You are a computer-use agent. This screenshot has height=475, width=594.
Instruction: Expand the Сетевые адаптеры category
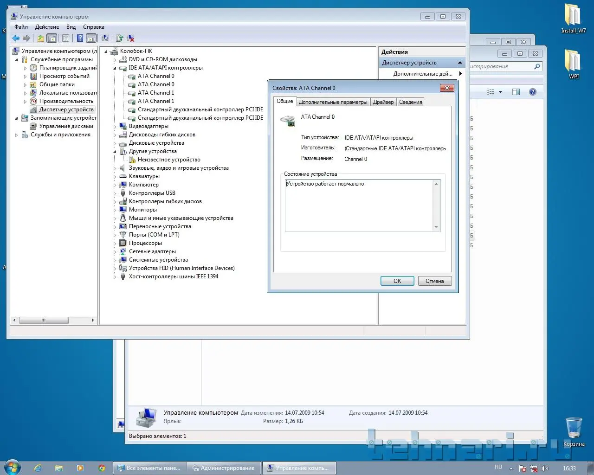click(x=115, y=252)
